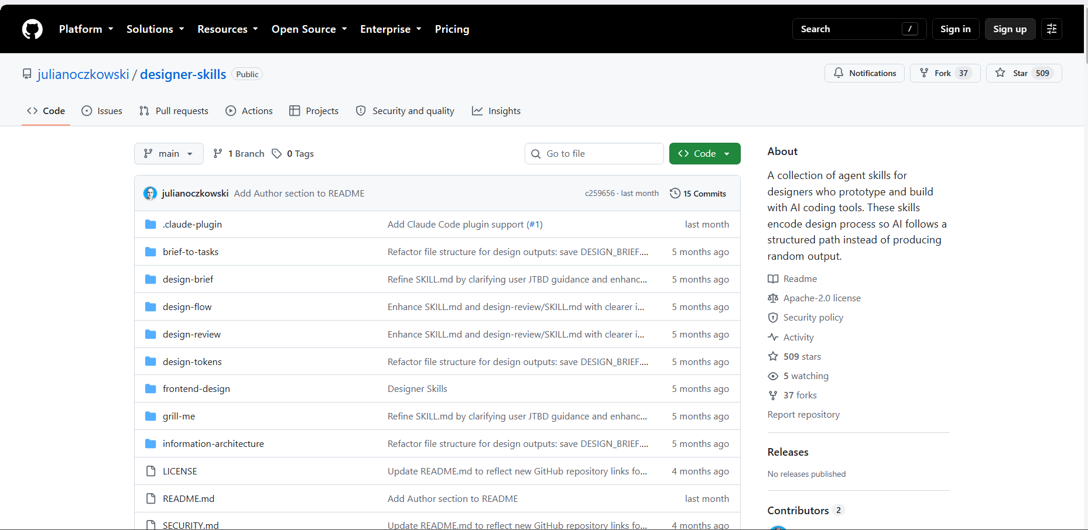Click the LICENSE file icon
1088x530 pixels.
(150, 472)
